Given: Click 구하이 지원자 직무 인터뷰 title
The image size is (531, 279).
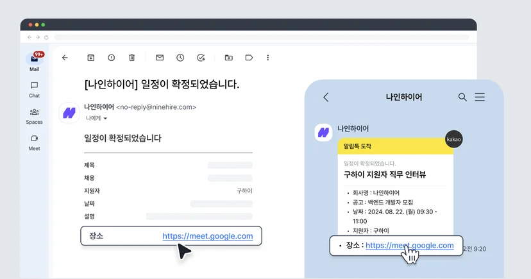Looking at the screenshot, I should coord(385,174).
